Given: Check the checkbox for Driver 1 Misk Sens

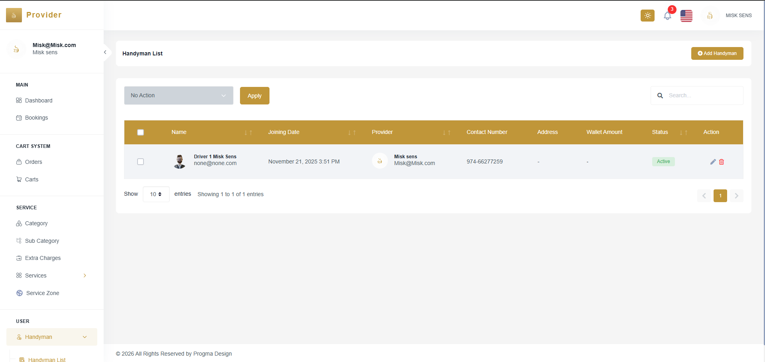Looking at the screenshot, I should click(x=140, y=161).
